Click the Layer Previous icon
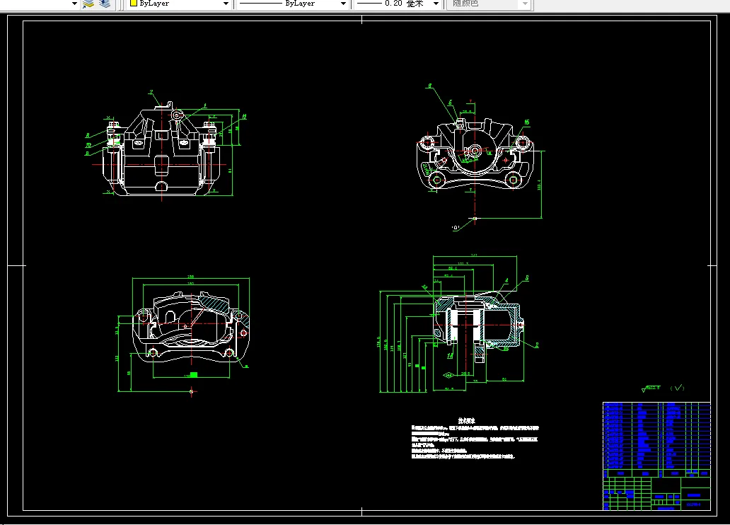 click(105, 4)
